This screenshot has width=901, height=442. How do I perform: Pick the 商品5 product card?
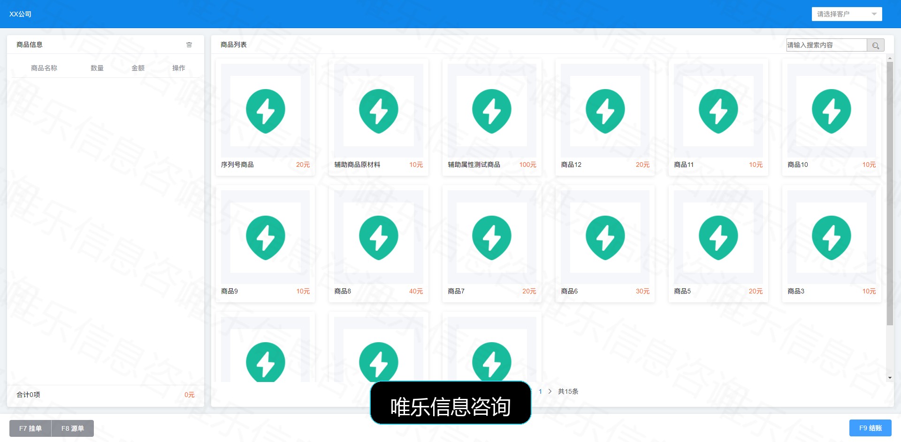click(x=718, y=244)
